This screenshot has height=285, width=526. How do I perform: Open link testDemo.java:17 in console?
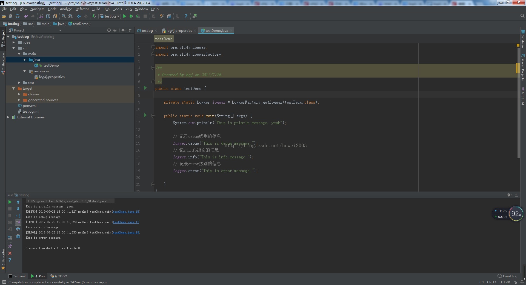pyautogui.click(x=126, y=222)
